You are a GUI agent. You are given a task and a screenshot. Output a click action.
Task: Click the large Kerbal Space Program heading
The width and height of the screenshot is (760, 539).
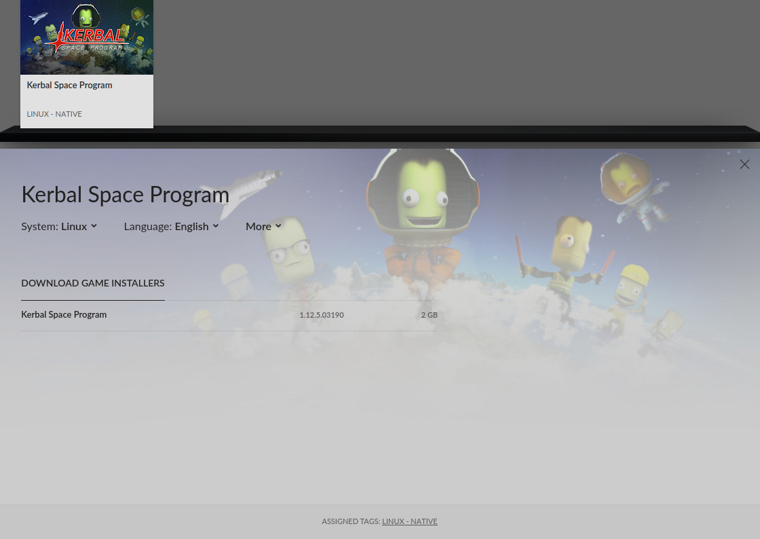pos(125,195)
